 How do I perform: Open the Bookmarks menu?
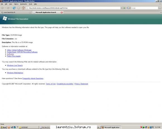tap(23, 4)
